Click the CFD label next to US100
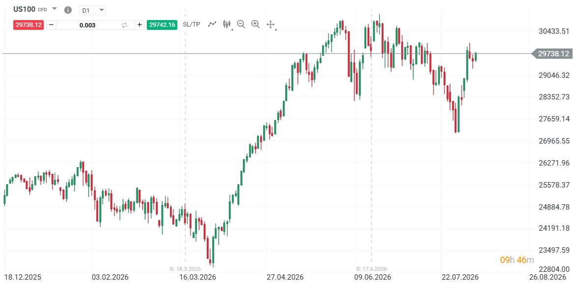Image resolution: width=576 pixels, height=287 pixels. pyautogui.click(x=42, y=10)
